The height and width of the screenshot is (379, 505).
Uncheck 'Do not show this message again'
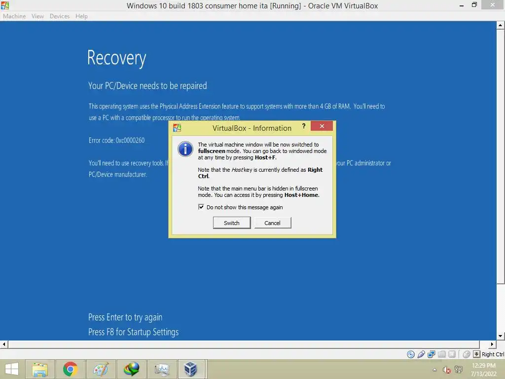click(201, 207)
